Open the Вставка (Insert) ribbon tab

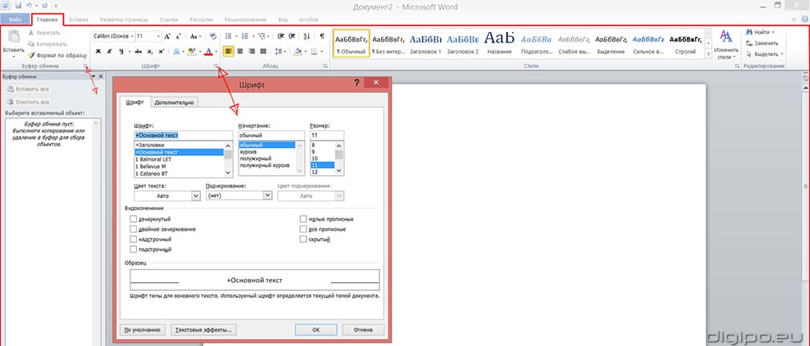79,18
